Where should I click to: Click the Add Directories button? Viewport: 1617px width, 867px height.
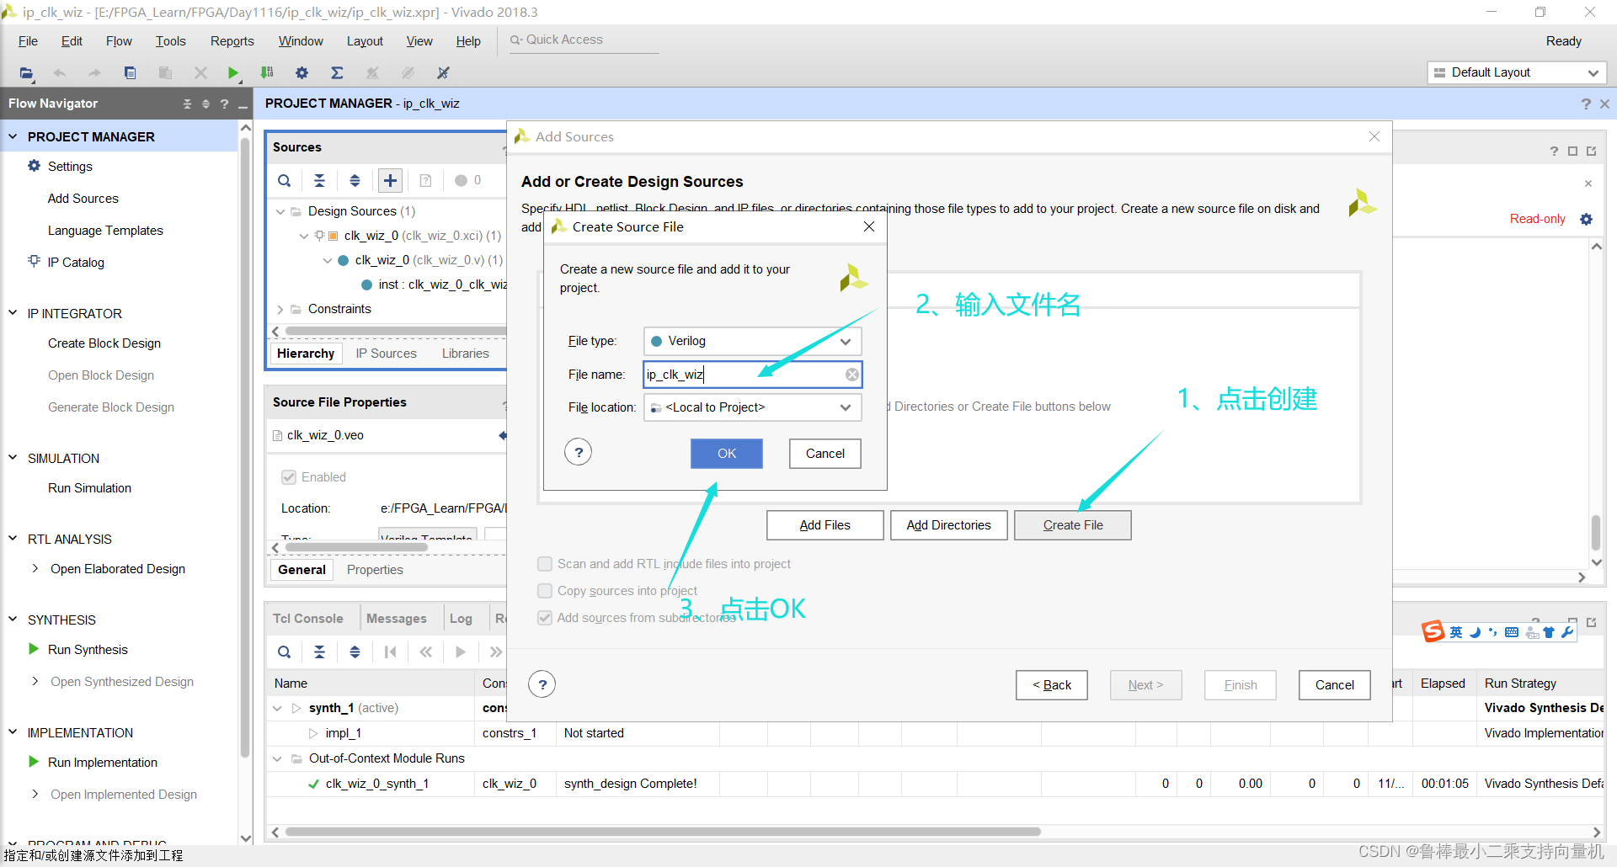tap(948, 525)
